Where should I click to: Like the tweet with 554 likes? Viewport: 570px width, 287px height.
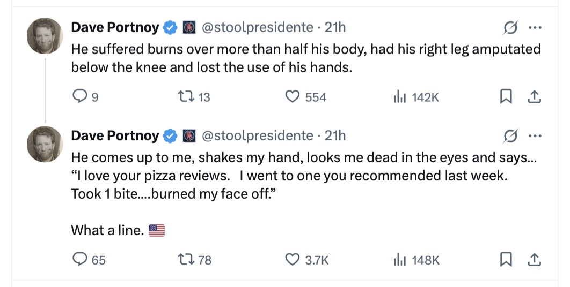click(292, 96)
